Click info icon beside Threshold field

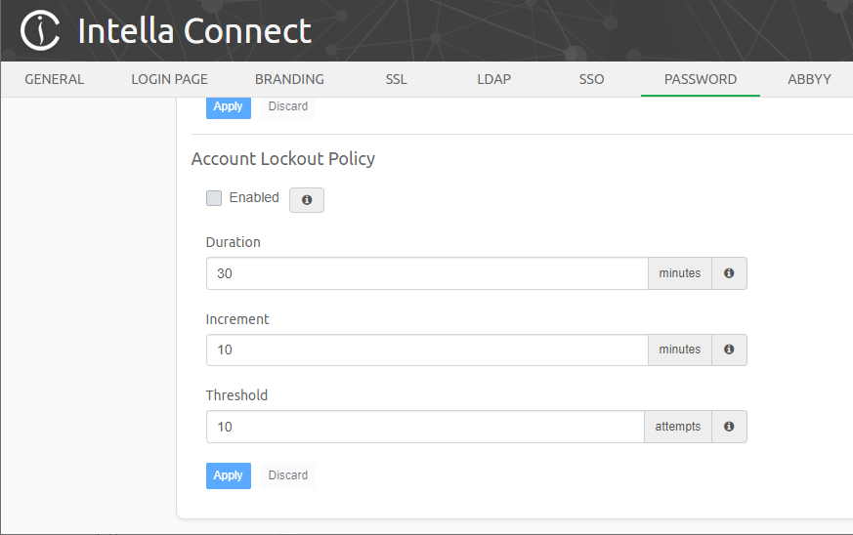pos(729,427)
